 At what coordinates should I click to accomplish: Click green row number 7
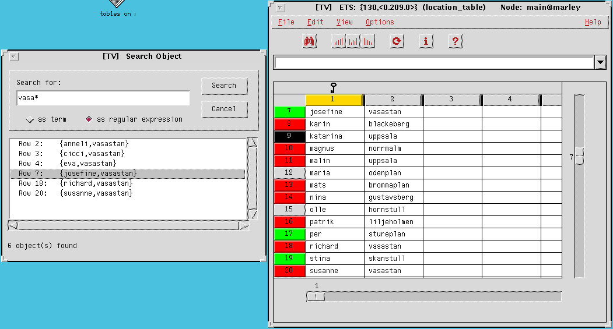(x=289, y=112)
